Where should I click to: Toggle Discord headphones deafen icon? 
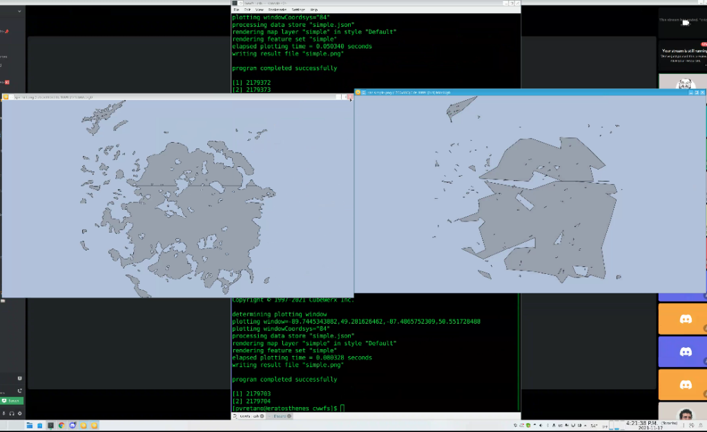[11, 413]
